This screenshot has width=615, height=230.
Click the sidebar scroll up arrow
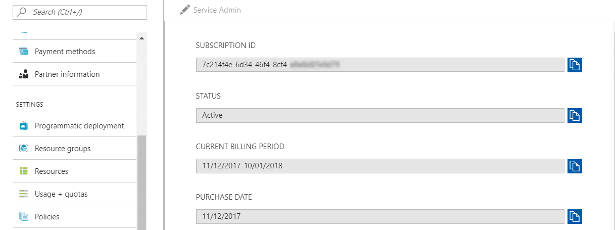tap(141, 38)
